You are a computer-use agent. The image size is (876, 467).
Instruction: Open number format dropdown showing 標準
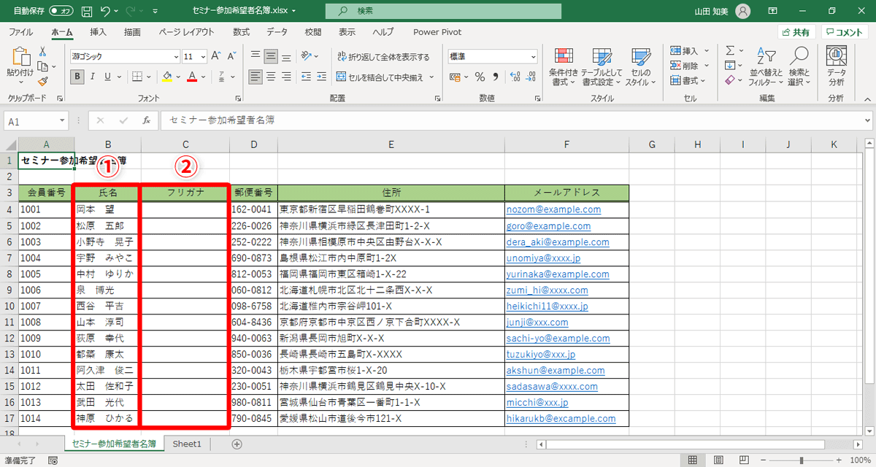532,56
